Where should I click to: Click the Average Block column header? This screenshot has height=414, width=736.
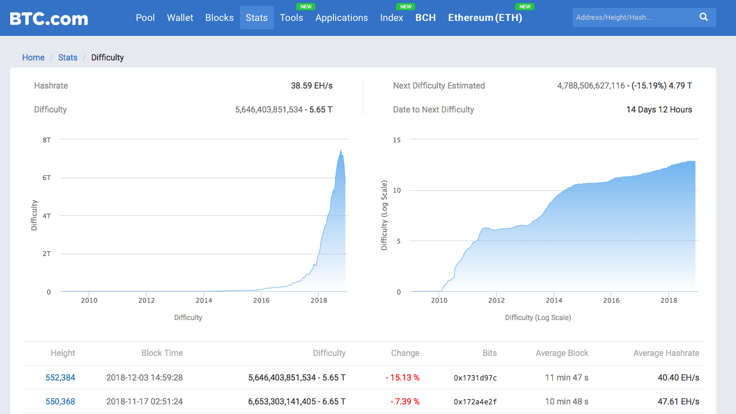click(562, 353)
